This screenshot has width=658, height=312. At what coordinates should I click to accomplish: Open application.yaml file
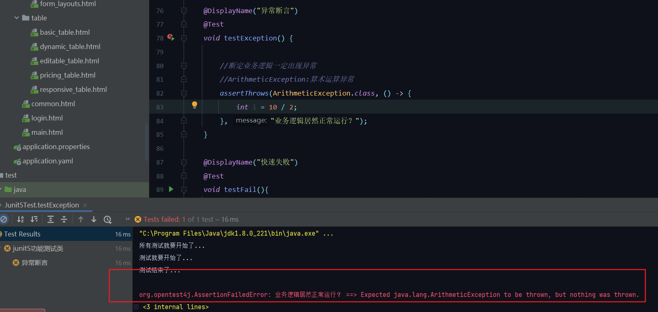pyautogui.click(x=48, y=161)
